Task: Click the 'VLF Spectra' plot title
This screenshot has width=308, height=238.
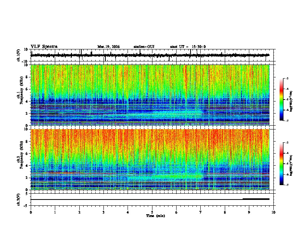Action: (x=44, y=47)
